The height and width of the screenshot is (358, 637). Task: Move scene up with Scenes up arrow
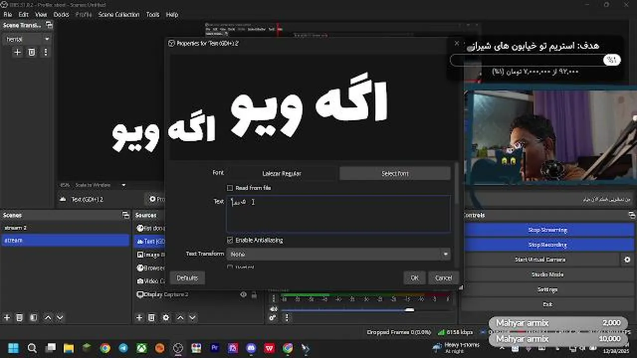tap(48, 317)
